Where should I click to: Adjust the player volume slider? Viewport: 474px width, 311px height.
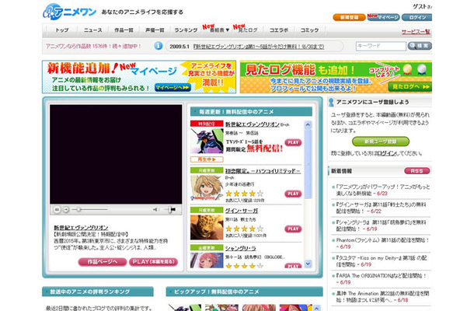pyautogui.click(x=170, y=209)
